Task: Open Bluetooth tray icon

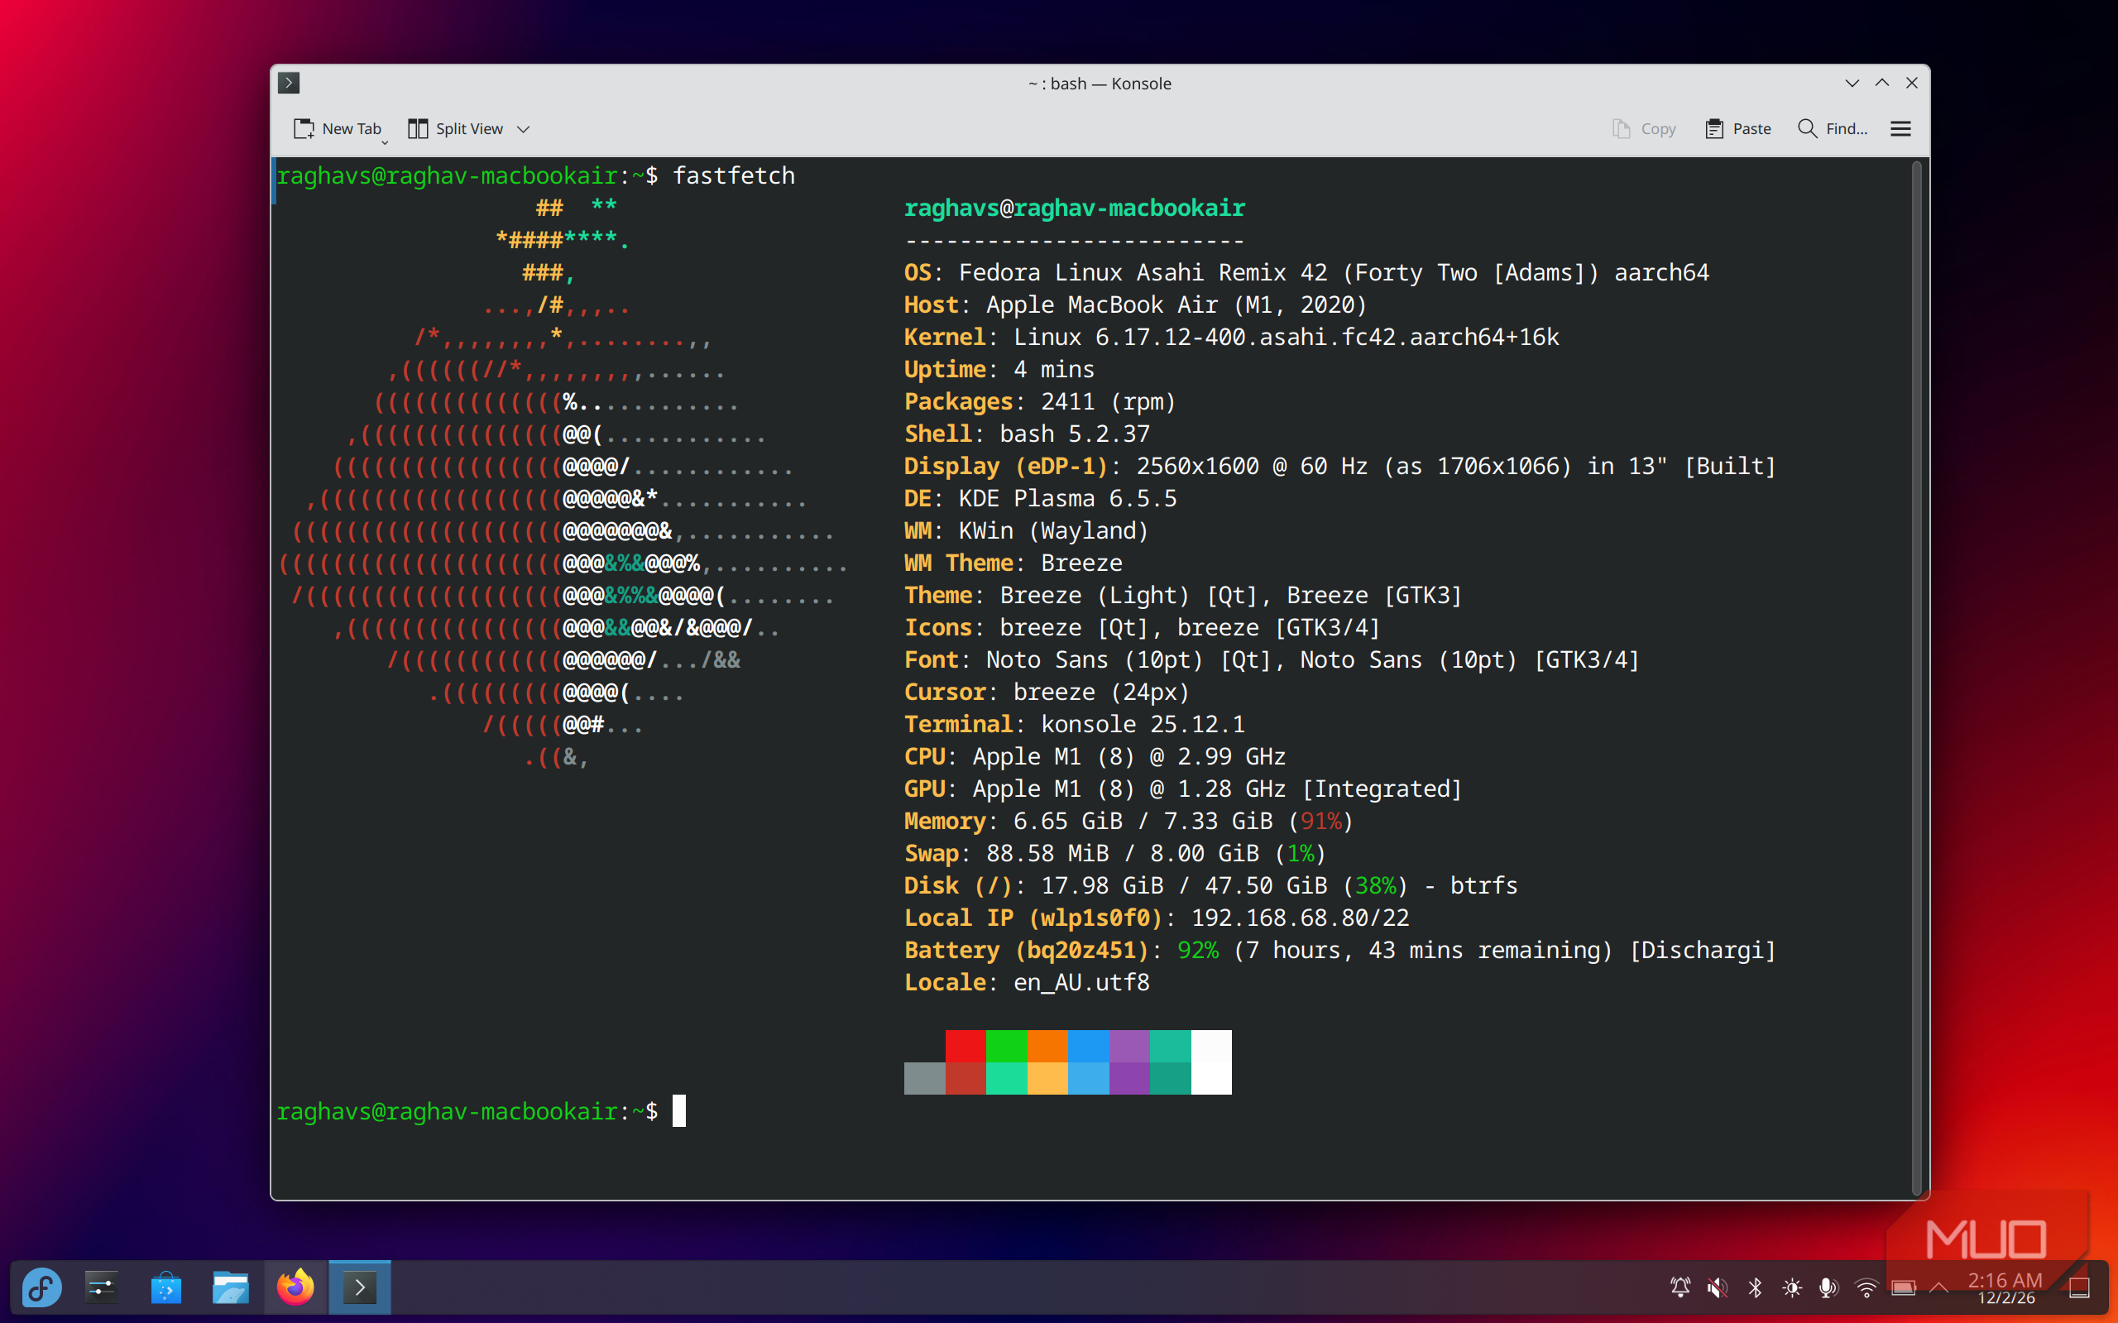Action: point(1755,1287)
